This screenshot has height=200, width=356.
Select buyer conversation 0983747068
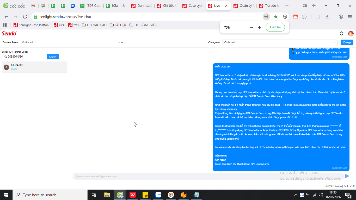tap(34, 67)
